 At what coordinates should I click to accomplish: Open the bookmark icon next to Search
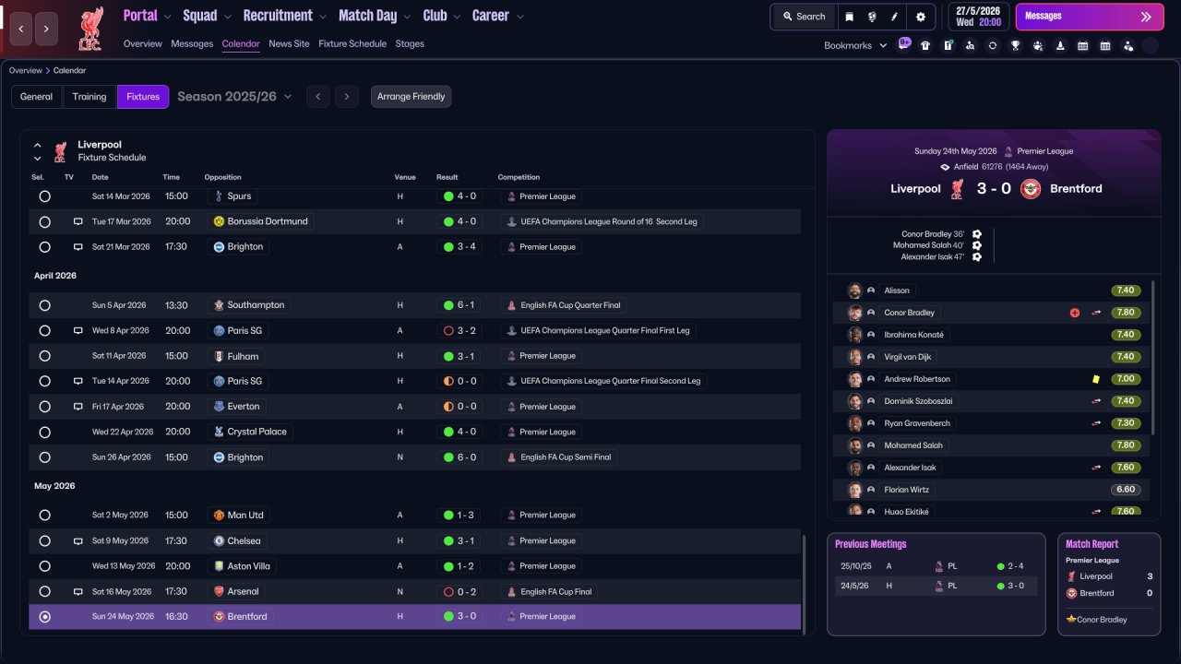click(x=850, y=17)
